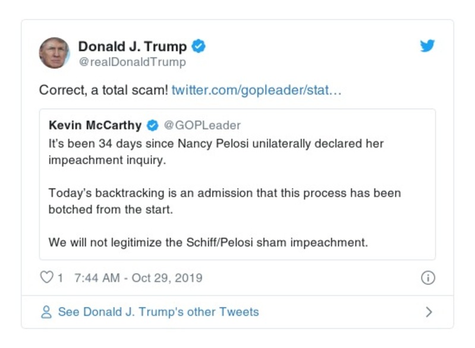
Task: Like the tweet with the heart icon
Action: 46,278
